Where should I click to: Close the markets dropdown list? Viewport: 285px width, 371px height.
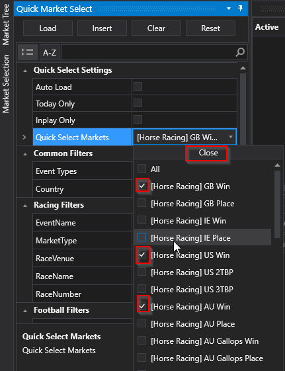tap(208, 153)
